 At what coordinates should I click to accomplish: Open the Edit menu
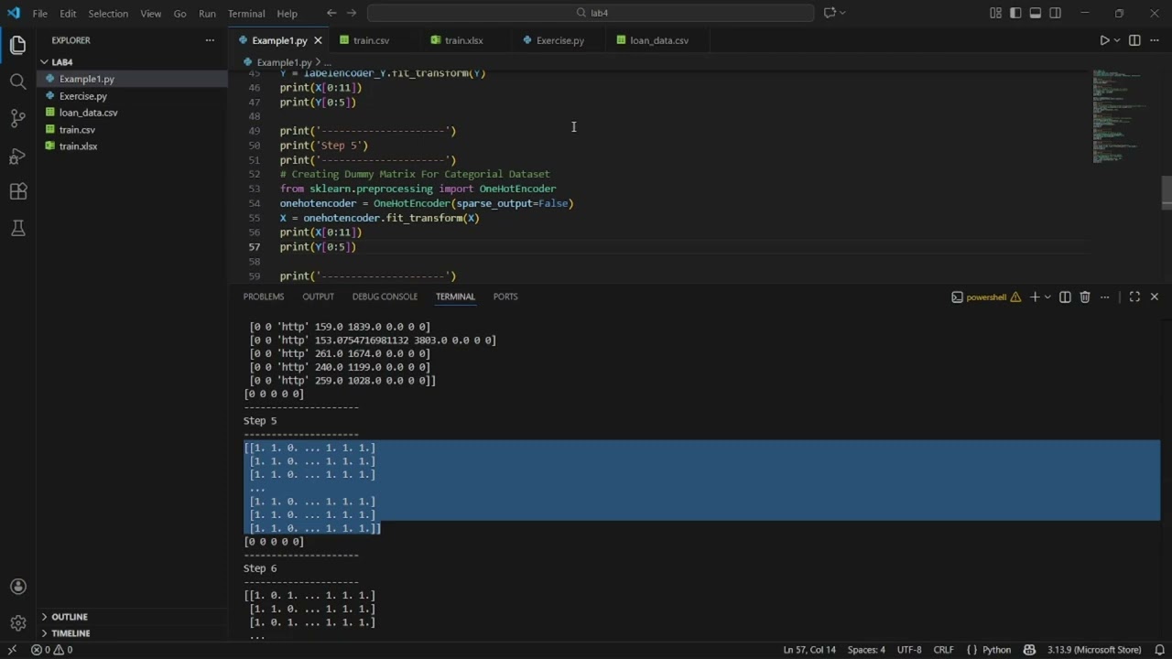(68, 13)
